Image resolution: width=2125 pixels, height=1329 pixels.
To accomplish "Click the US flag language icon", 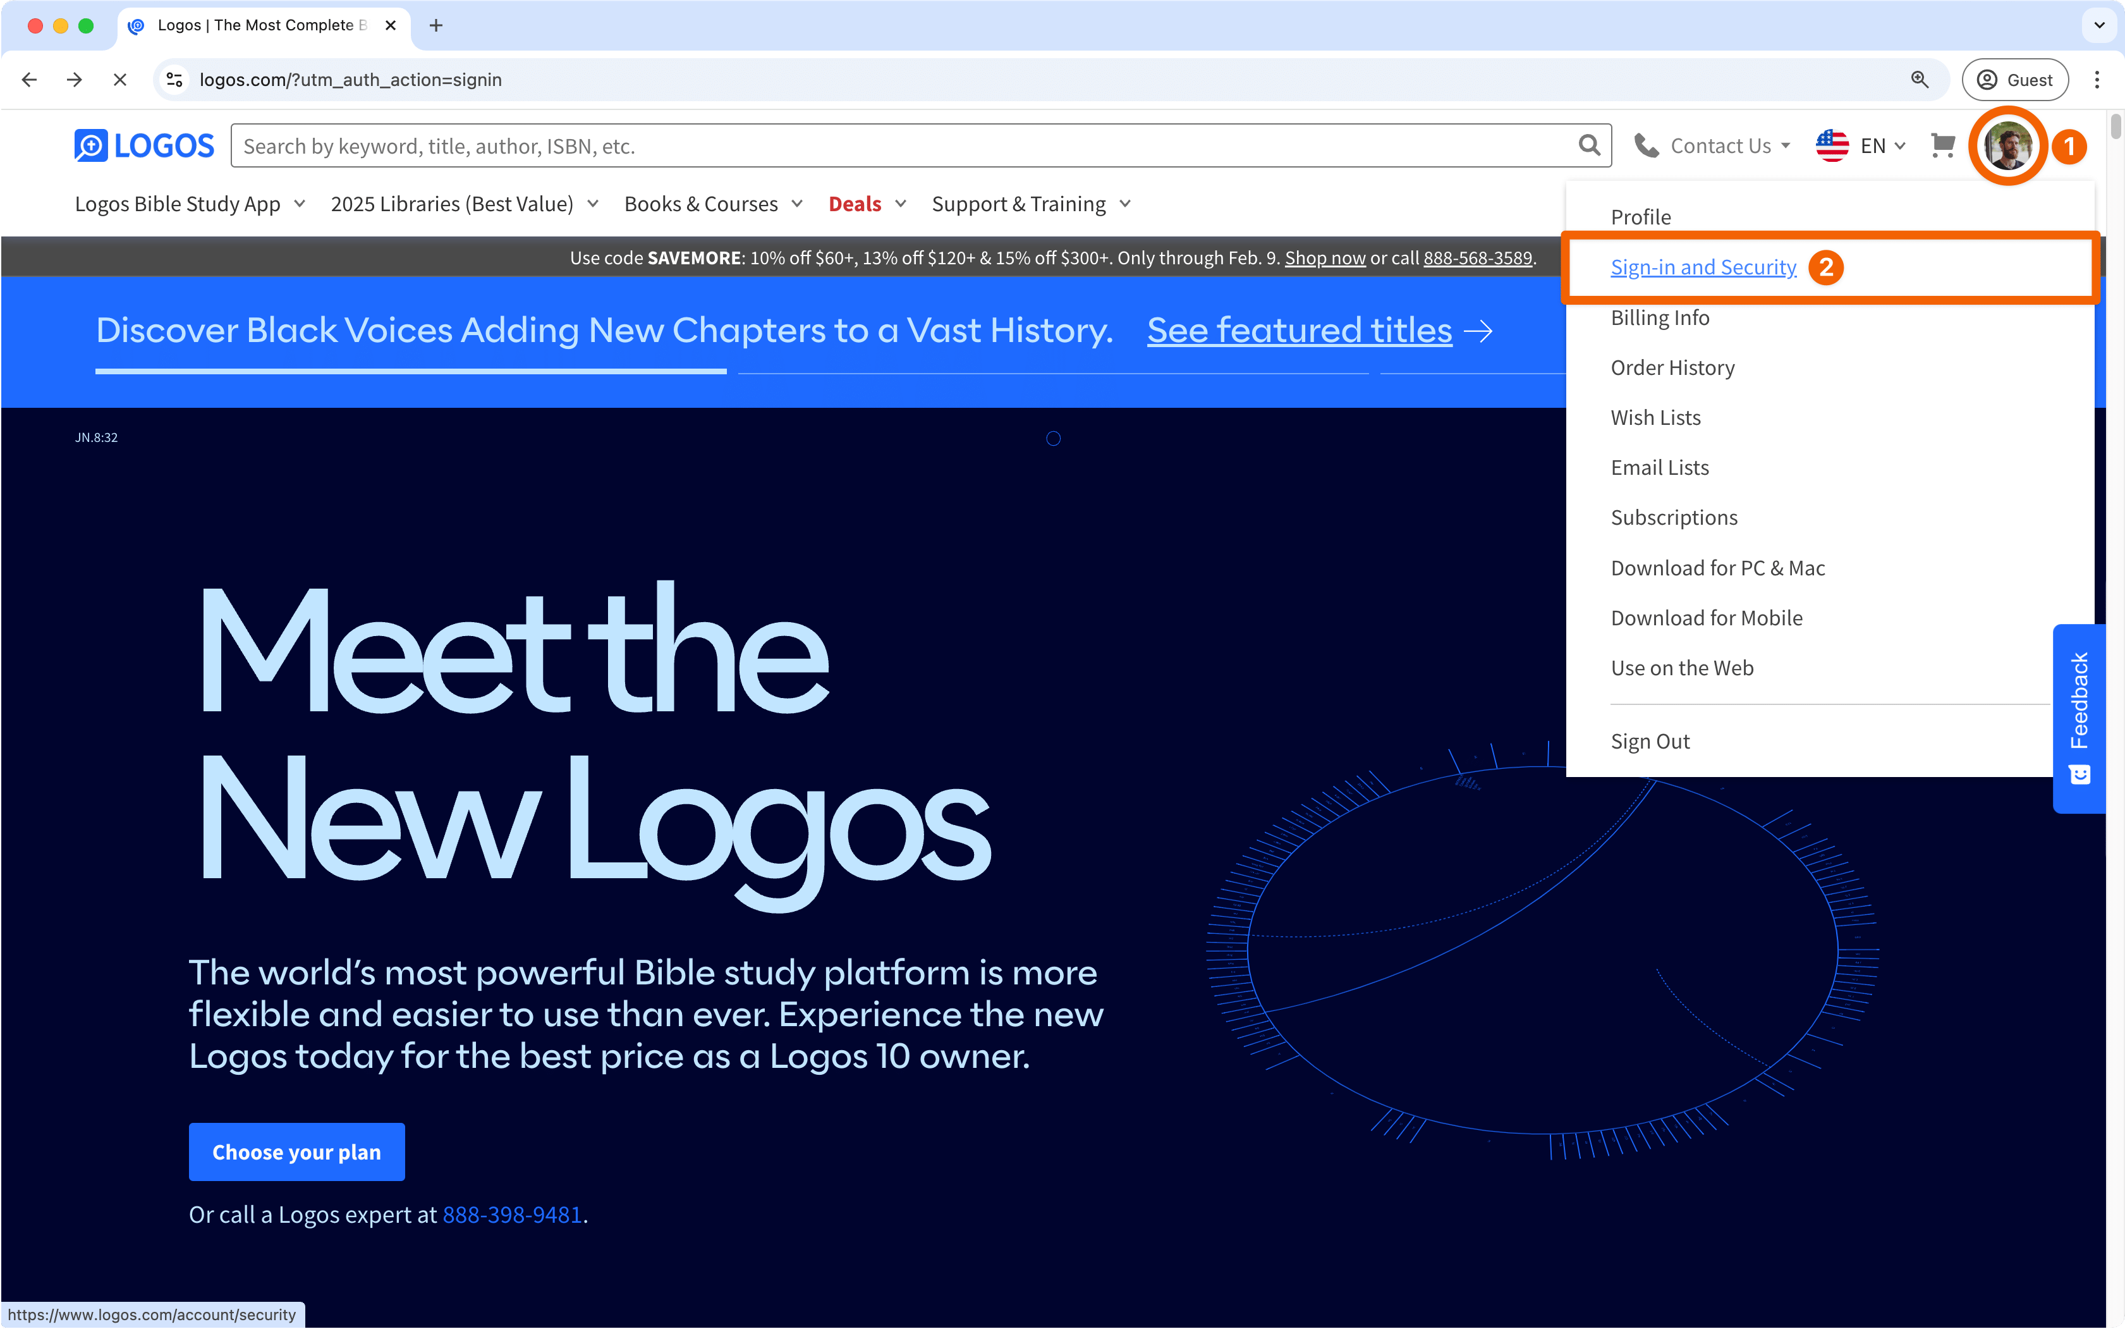I will coord(1832,146).
